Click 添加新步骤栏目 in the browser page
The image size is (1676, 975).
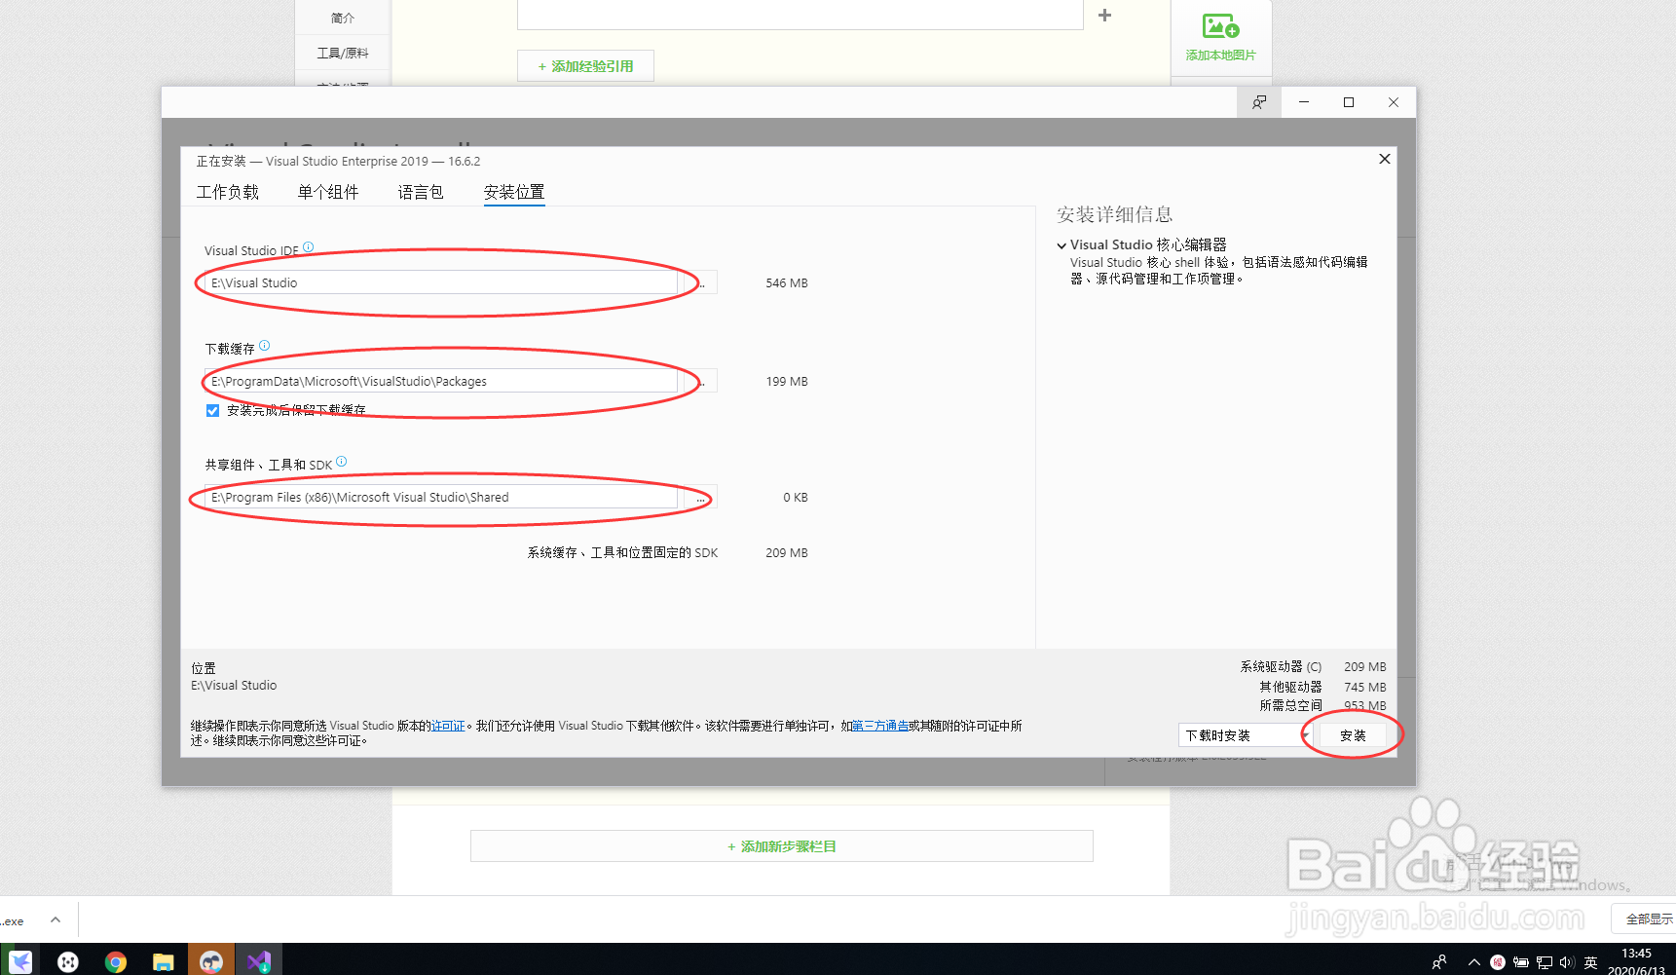click(x=782, y=846)
